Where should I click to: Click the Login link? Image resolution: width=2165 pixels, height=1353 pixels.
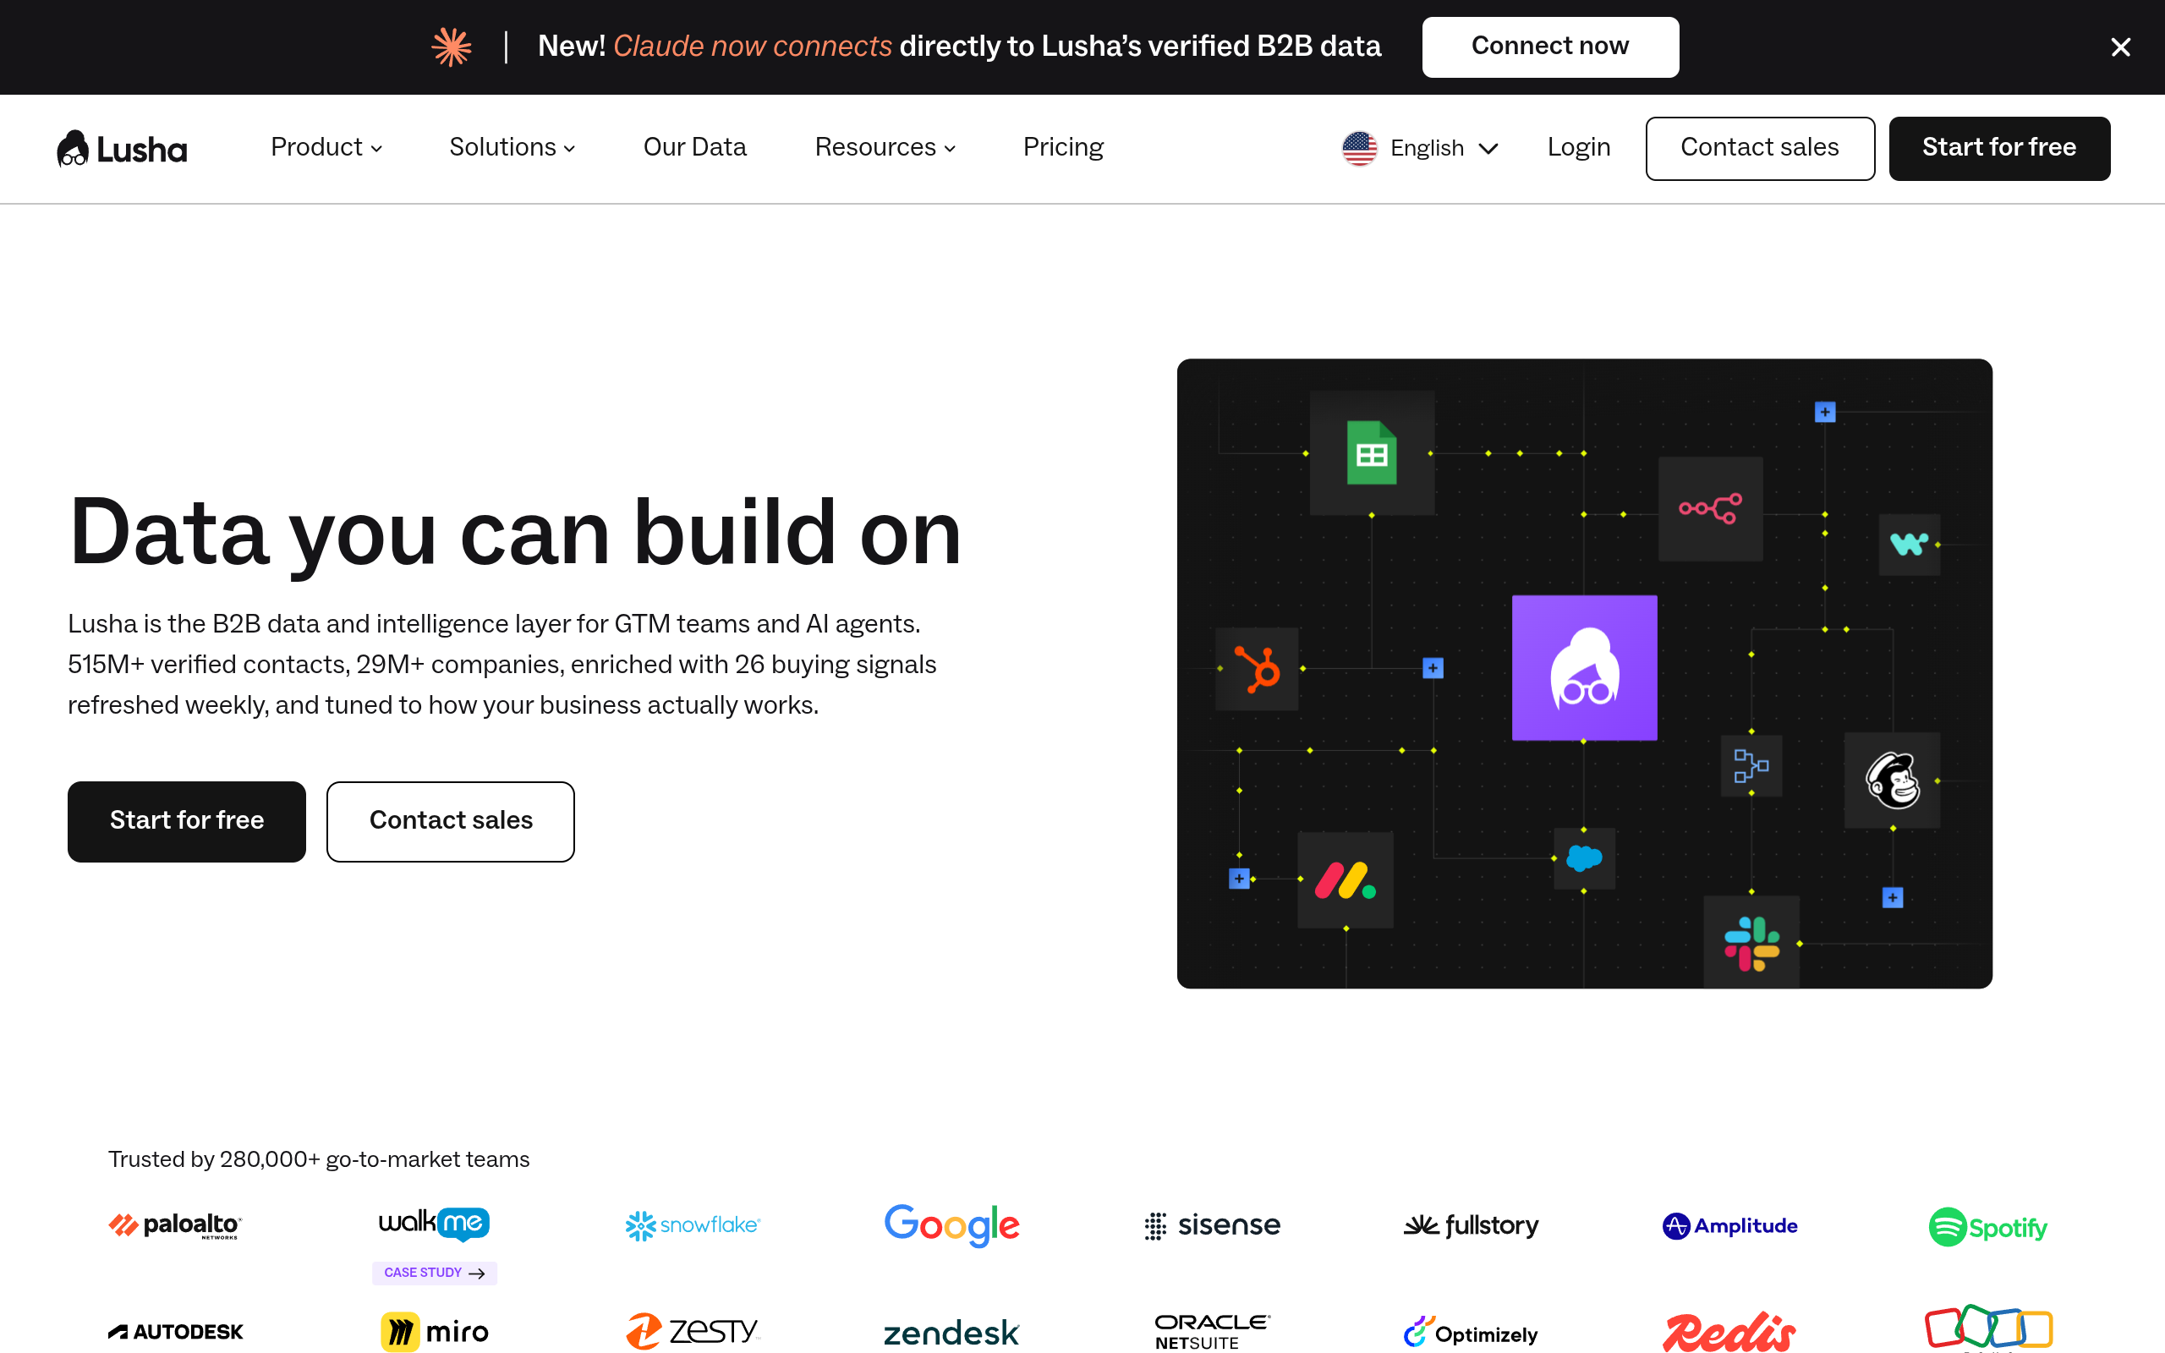pos(1579,147)
